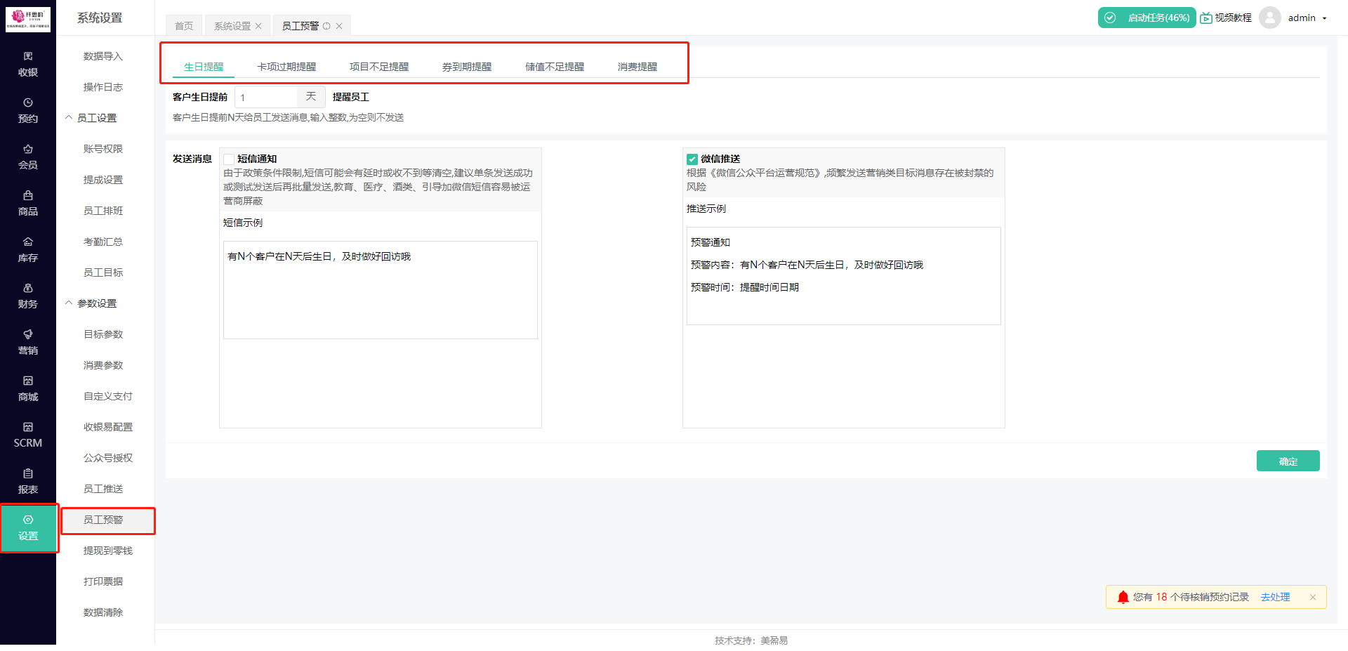Viewport: 1348px width, 651px height.
Task: Open the 商品 goods module
Action: point(27,203)
